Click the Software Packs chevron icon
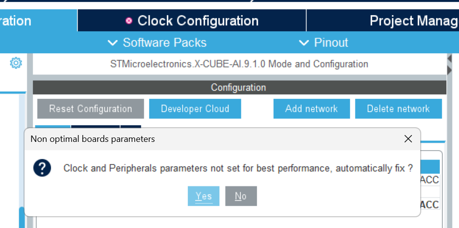Viewport: 459px width, 228px height. click(x=112, y=43)
